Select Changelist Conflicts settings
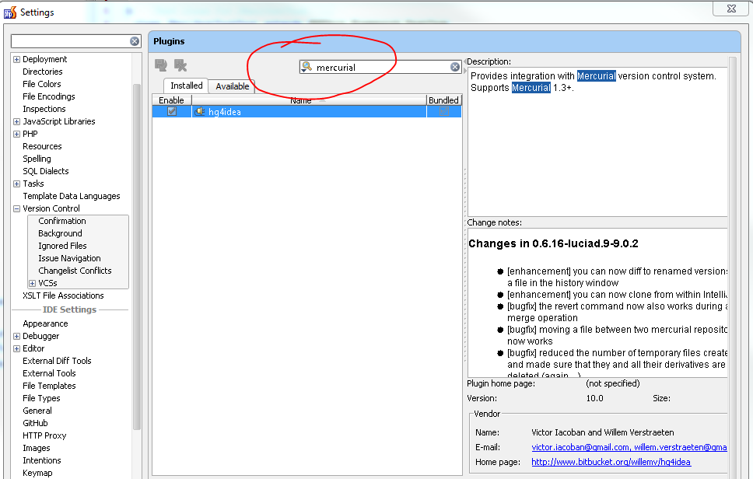The width and height of the screenshot is (753, 479). [x=75, y=271]
